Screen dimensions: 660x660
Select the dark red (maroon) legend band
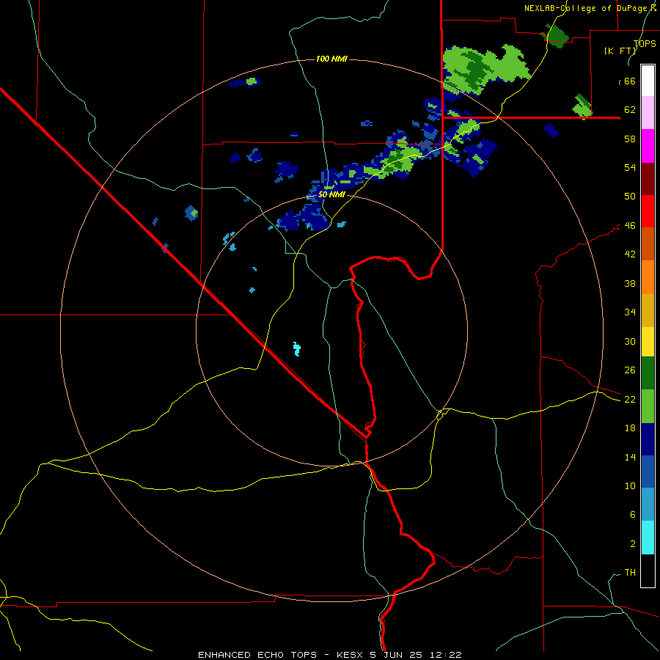[648, 179]
